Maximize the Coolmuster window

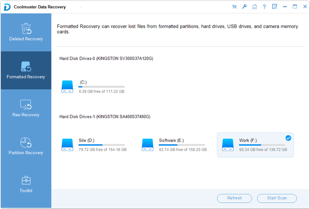point(295,7)
